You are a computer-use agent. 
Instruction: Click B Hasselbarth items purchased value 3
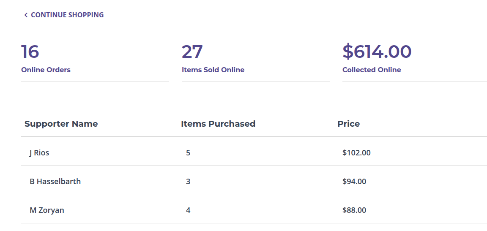tap(188, 182)
